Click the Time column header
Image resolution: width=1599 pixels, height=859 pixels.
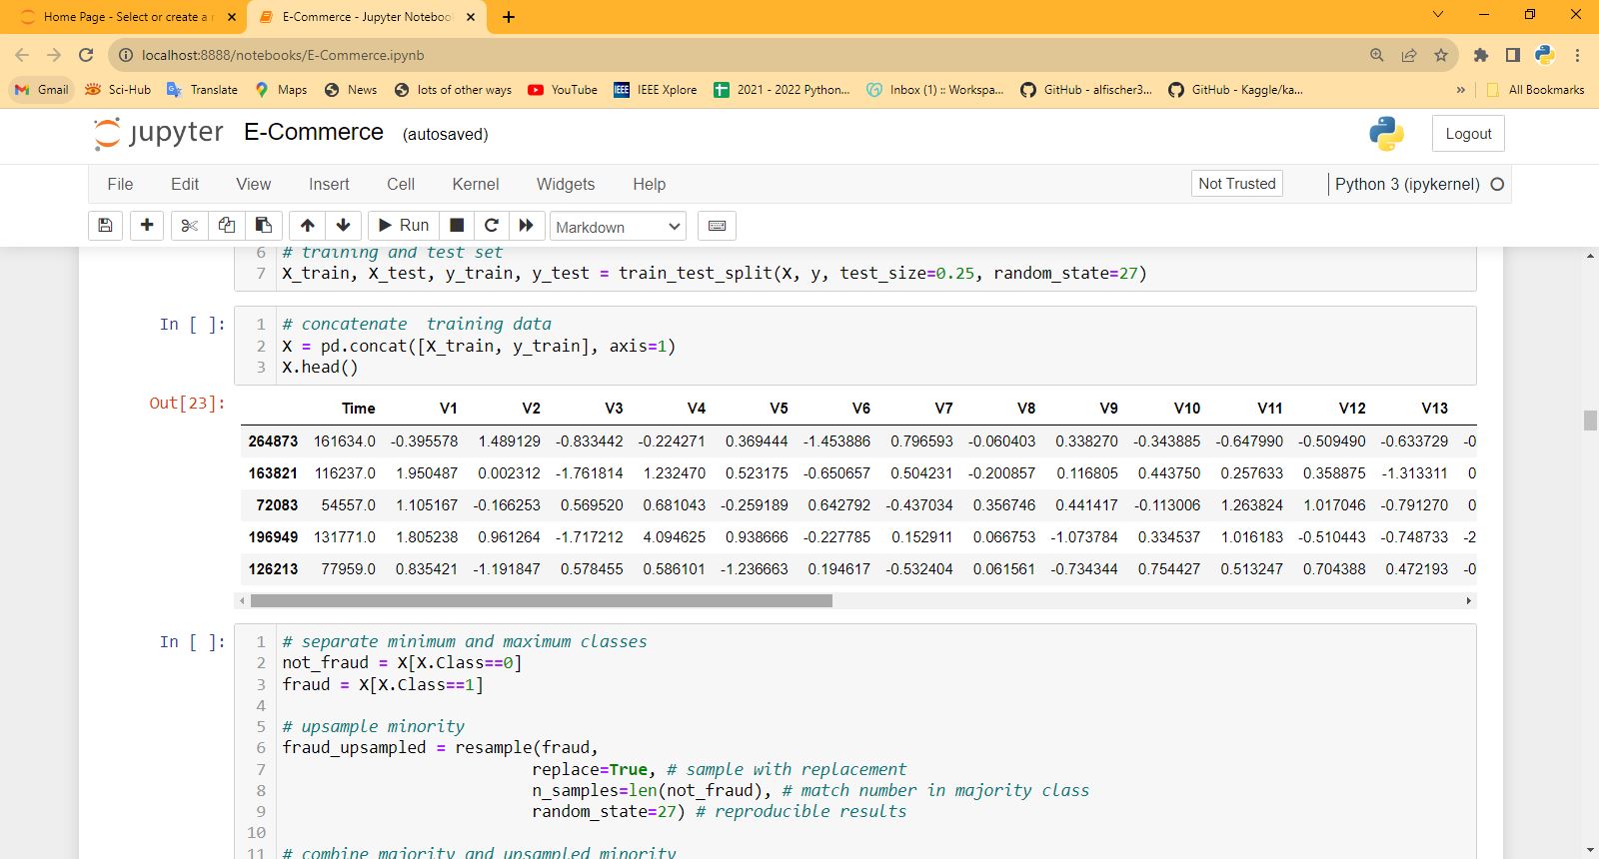(359, 409)
